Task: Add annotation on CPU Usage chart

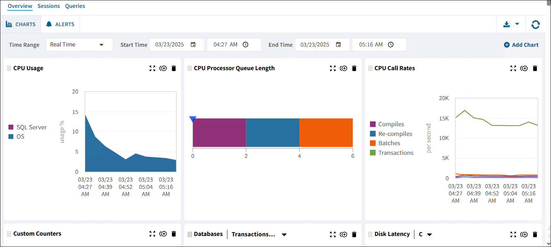Action: (x=163, y=68)
